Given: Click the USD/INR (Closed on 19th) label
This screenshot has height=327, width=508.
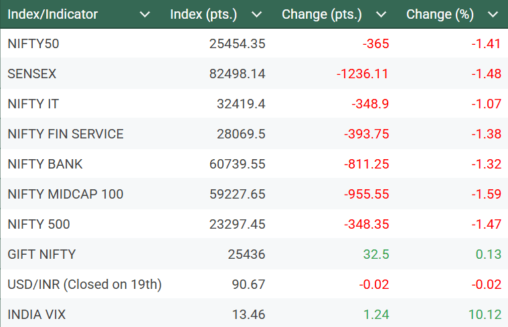Looking at the screenshot, I should [84, 284].
